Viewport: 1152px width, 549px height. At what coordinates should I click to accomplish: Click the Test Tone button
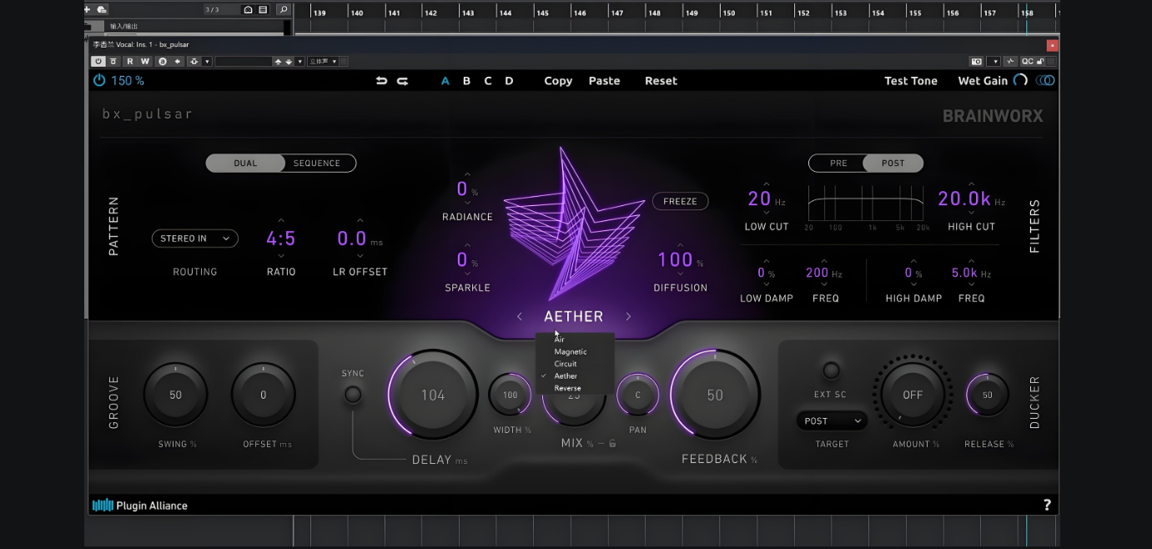click(x=911, y=81)
